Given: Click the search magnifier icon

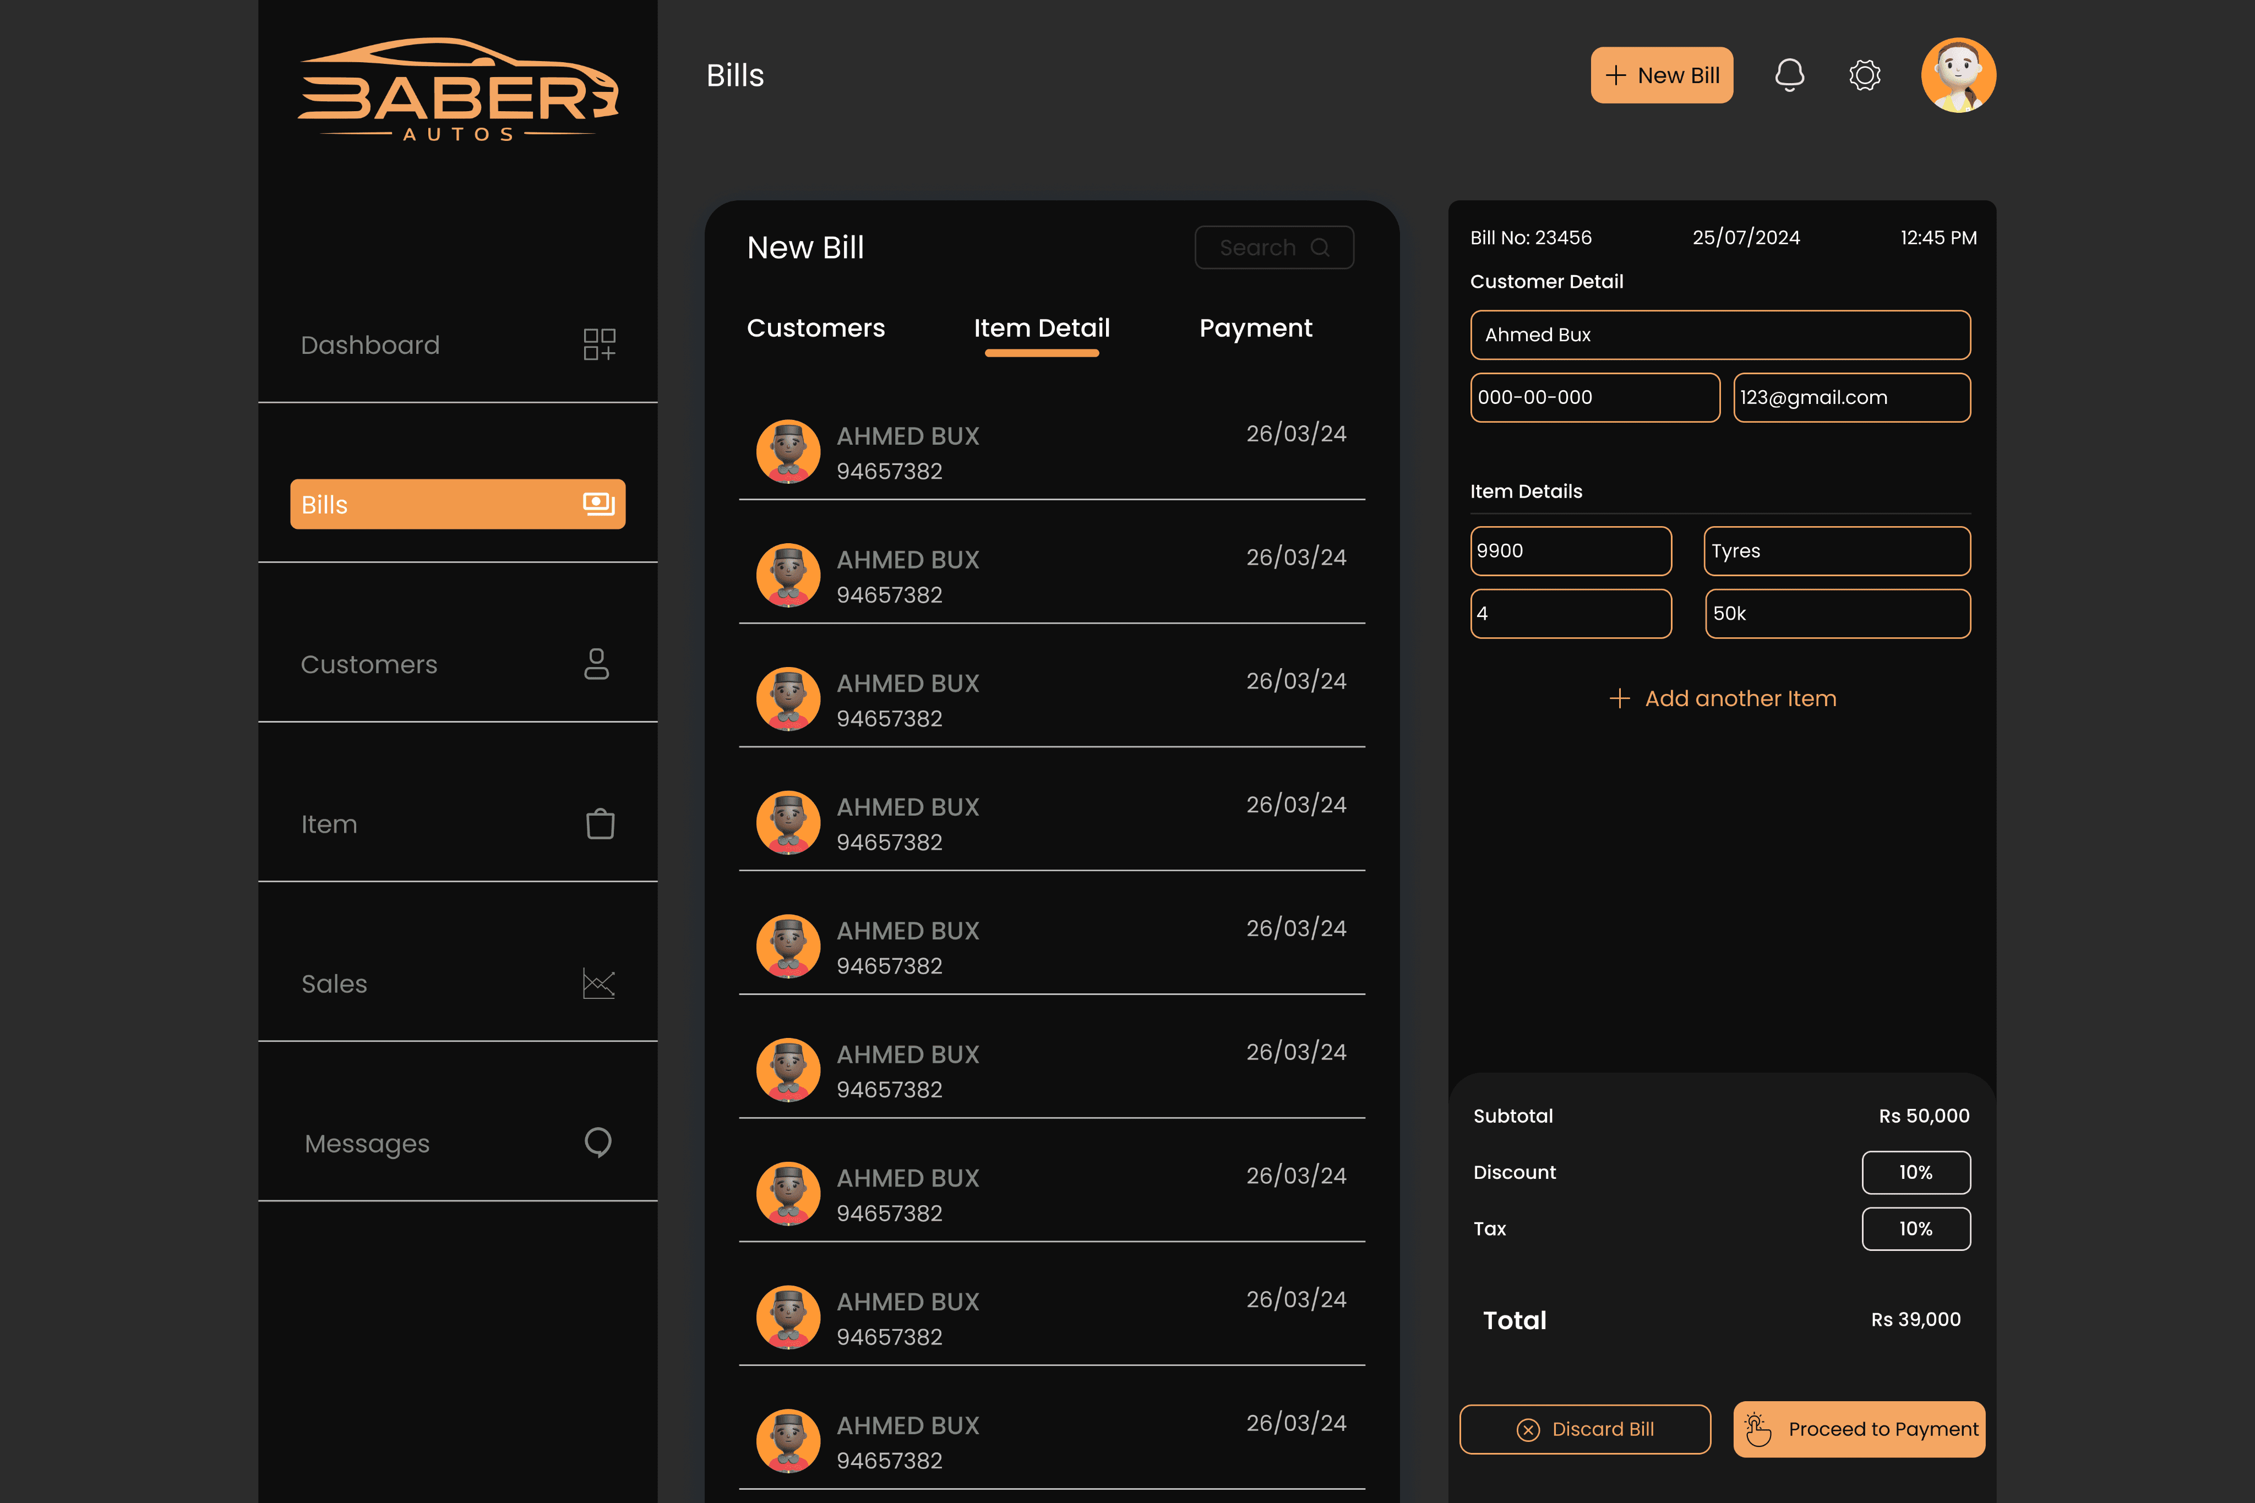Looking at the screenshot, I should [x=1320, y=247].
